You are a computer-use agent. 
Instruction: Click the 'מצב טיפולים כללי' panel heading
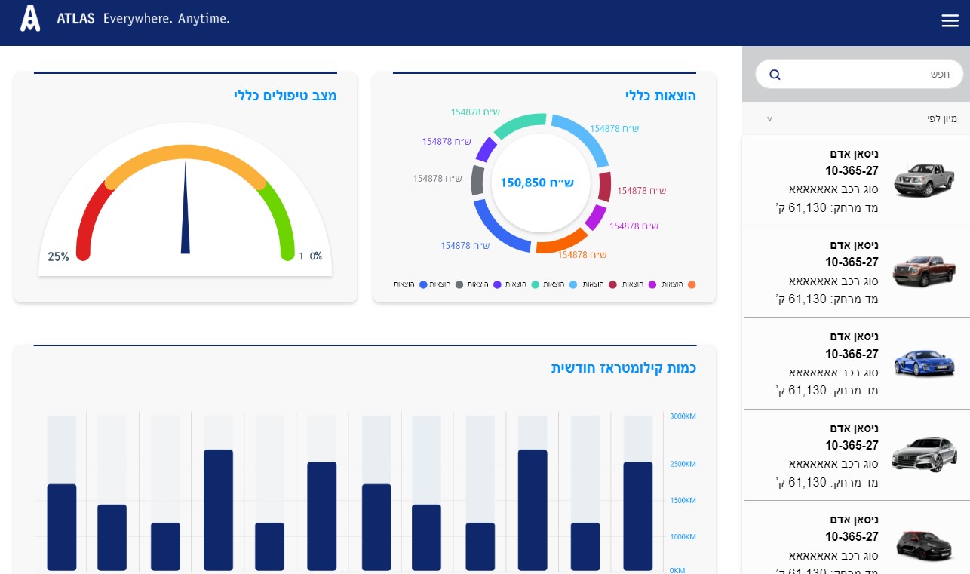[285, 96]
